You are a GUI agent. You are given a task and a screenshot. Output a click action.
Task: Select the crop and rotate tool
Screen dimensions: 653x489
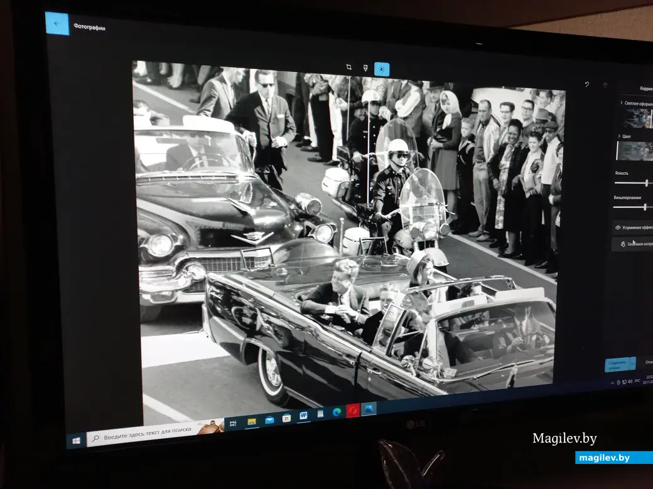(x=349, y=67)
